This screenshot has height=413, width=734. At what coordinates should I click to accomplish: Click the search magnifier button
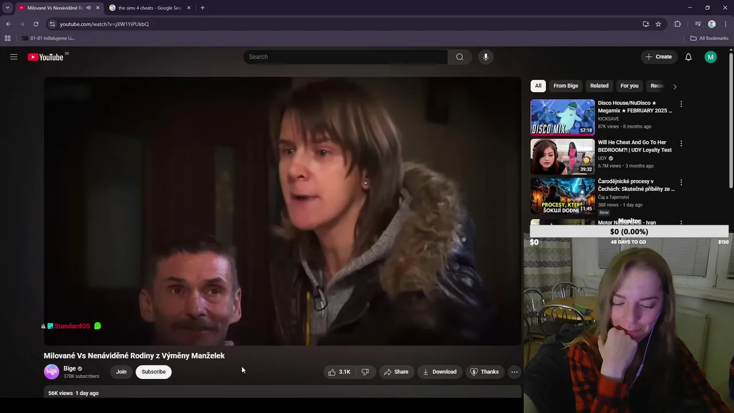pos(459,57)
